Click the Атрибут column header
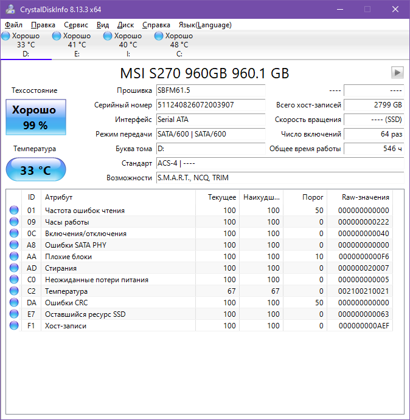 [x=118, y=197]
